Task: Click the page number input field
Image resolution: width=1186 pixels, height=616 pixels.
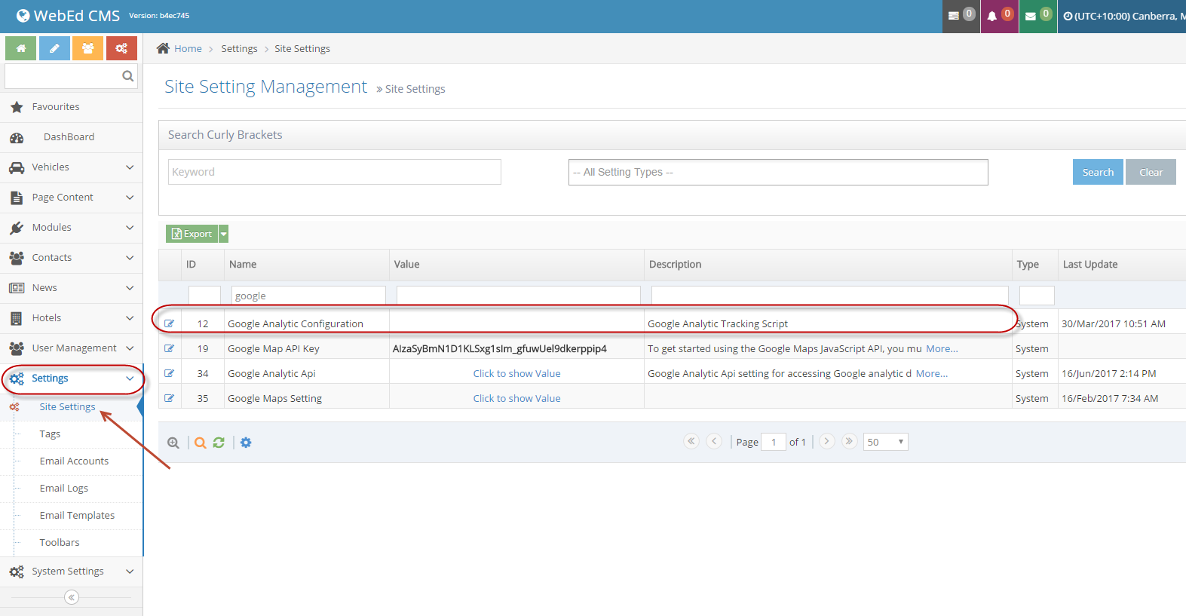Action: (774, 442)
